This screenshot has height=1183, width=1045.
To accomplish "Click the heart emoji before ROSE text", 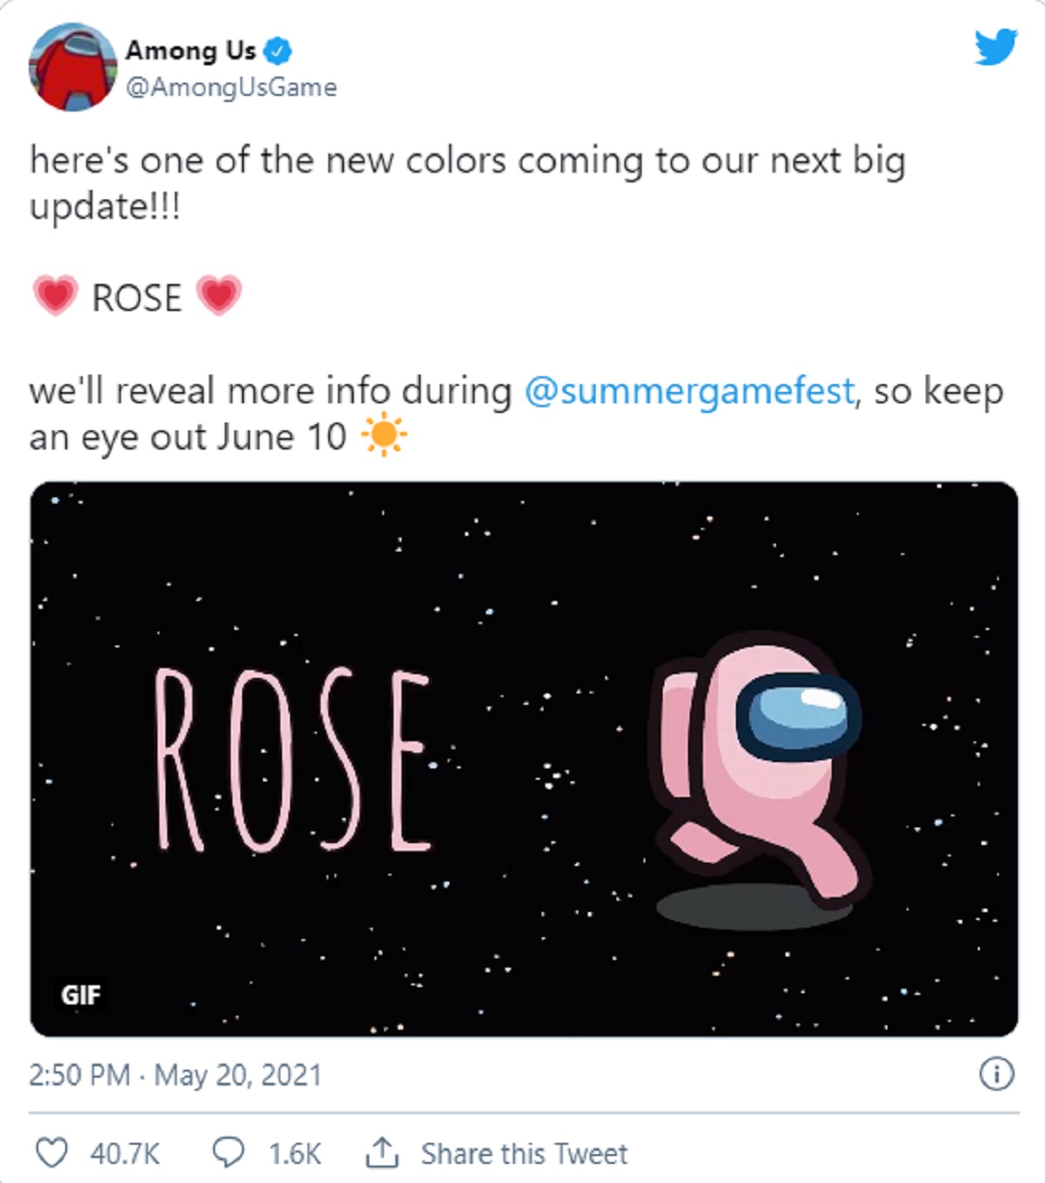I will pos(55,296).
